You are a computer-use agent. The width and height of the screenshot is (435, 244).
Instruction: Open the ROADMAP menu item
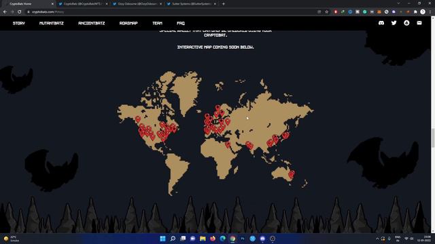click(x=128, y=23)
